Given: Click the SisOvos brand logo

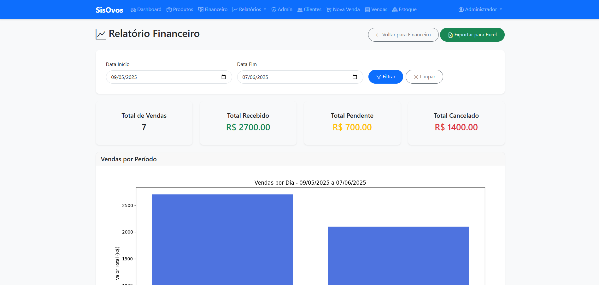Looking at the screenshot, I should (109, 10).
